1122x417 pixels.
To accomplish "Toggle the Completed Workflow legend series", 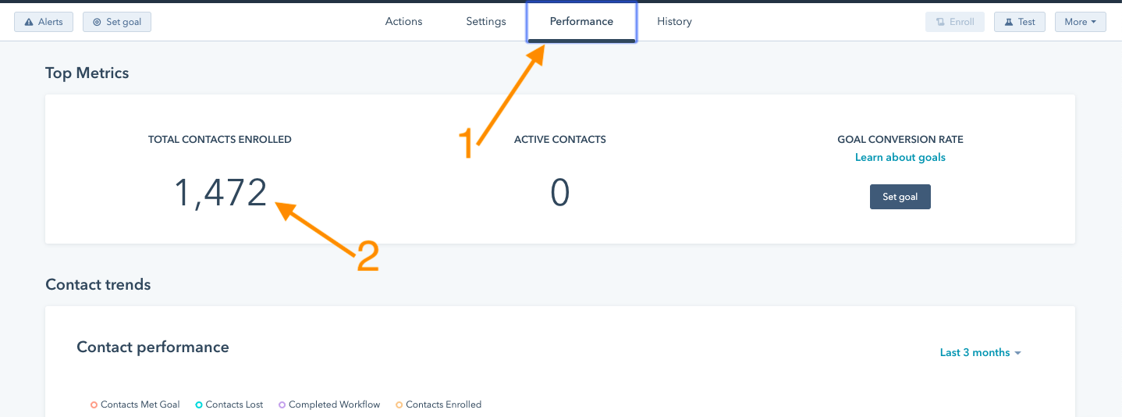I will (328, 405).
